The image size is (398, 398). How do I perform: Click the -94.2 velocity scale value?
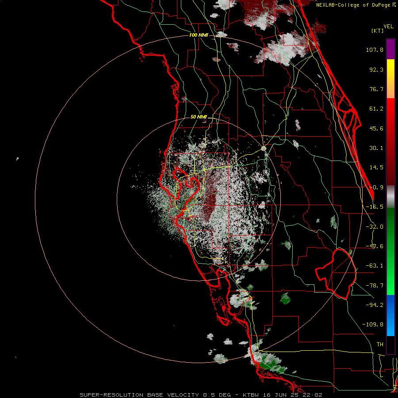375,305
